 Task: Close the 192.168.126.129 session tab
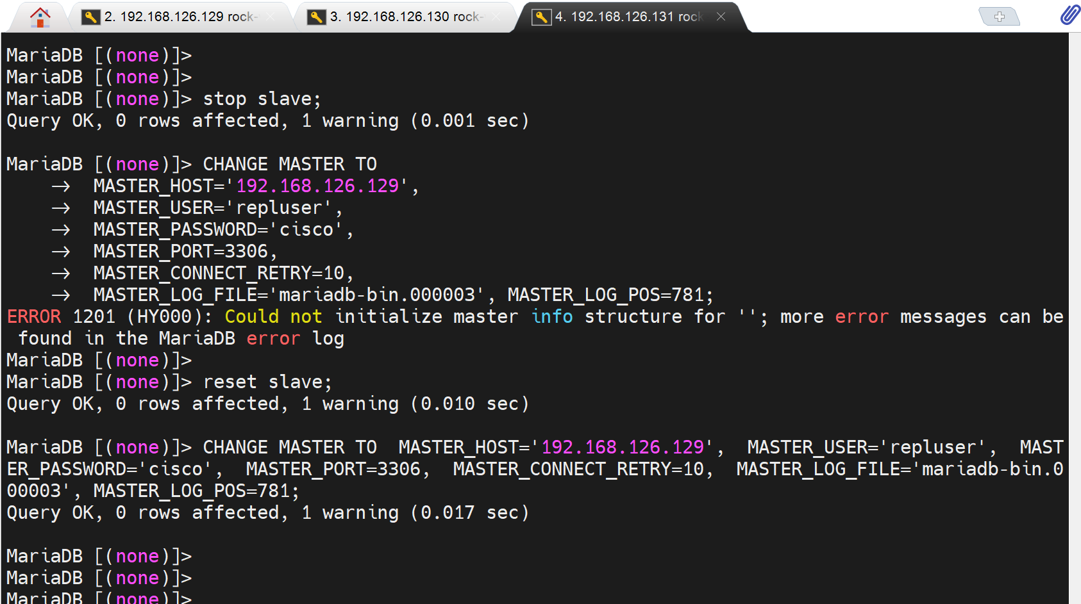271,17
